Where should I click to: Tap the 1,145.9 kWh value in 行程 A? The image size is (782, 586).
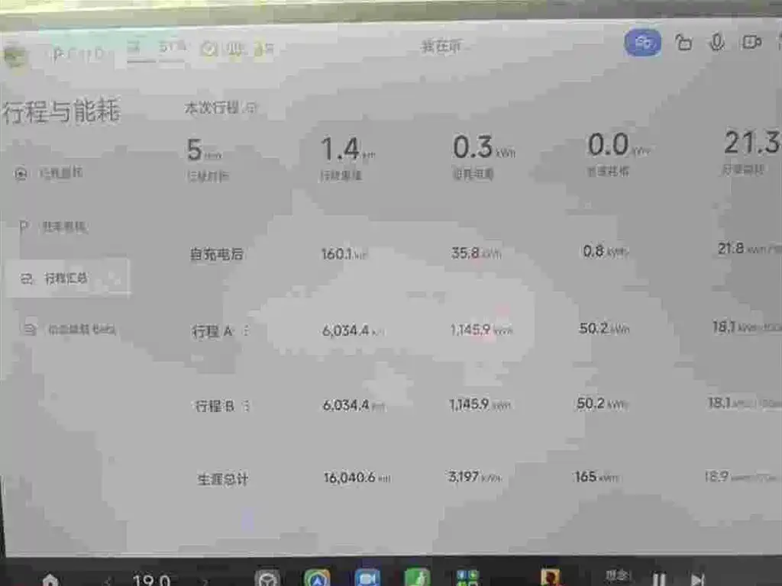tap(481, 330)
